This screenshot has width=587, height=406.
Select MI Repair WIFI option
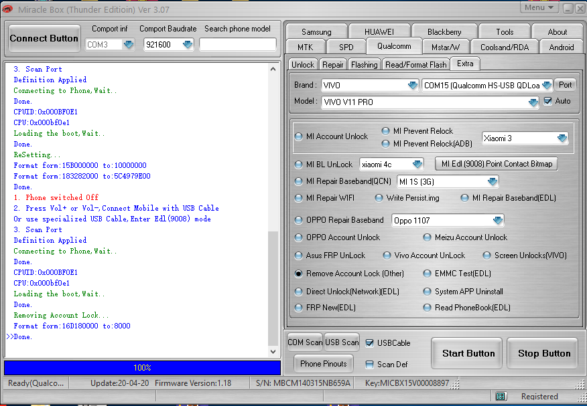click(298, 198)
